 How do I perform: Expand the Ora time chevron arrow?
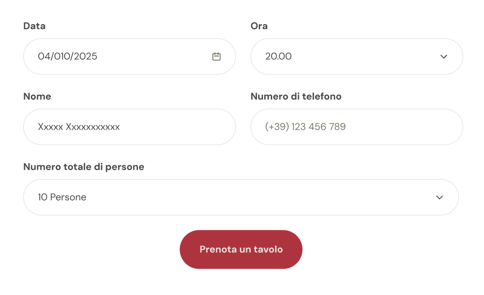pyautogui.click(x=444, y=57)
